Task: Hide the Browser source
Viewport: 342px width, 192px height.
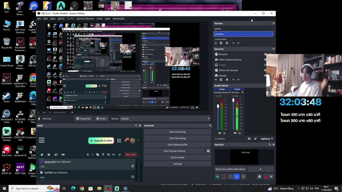Action: 265,54
